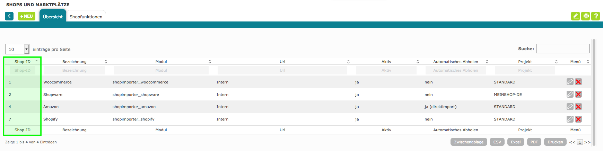Open edit icon for Amazon row

pos(570,107)
